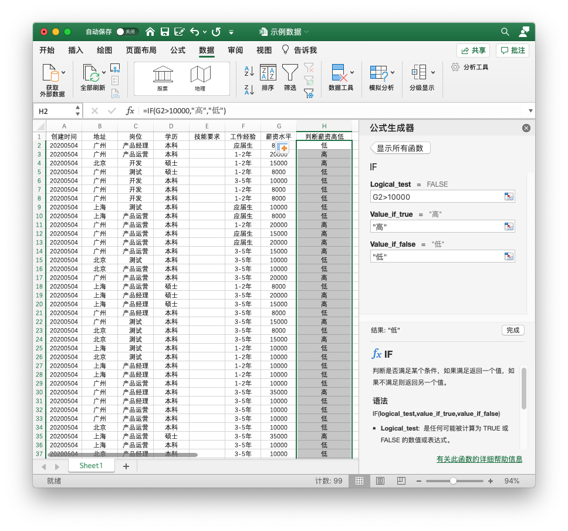Click the Refresh All (全部刷新) icon

pyautogui.click(x=92, y=73)
